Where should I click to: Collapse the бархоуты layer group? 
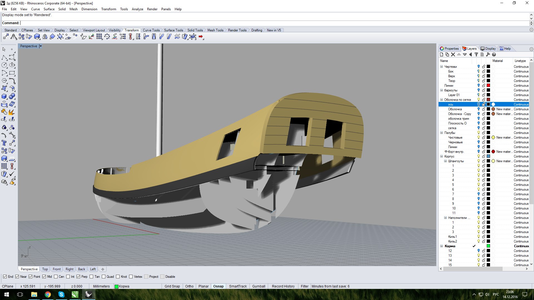tap(441, 90)
